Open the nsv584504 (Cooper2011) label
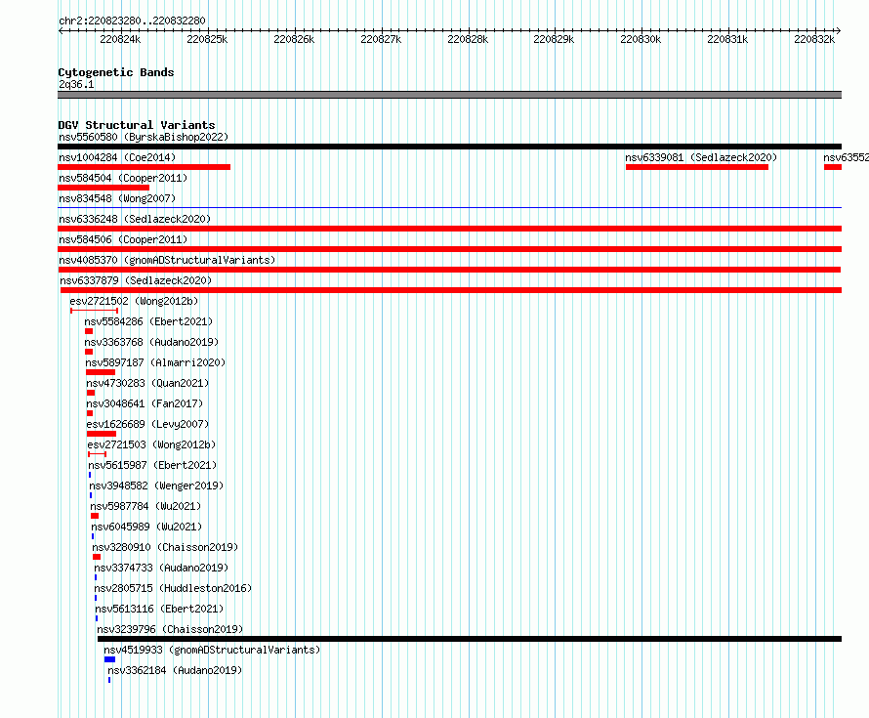 click(x=123, y=178)
